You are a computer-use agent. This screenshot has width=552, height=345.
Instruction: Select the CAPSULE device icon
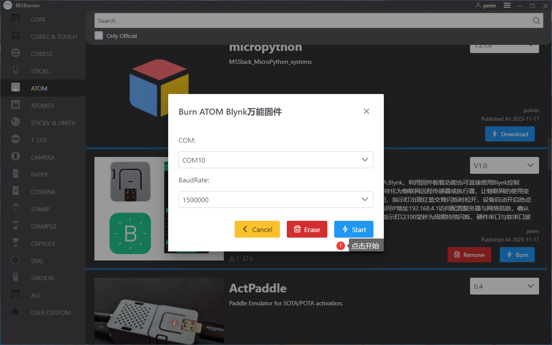click(16, 243)
